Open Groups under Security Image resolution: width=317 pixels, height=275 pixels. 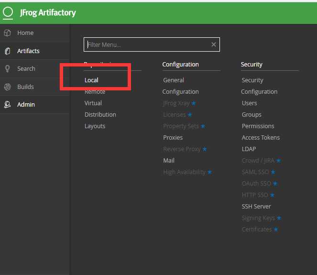251,115
